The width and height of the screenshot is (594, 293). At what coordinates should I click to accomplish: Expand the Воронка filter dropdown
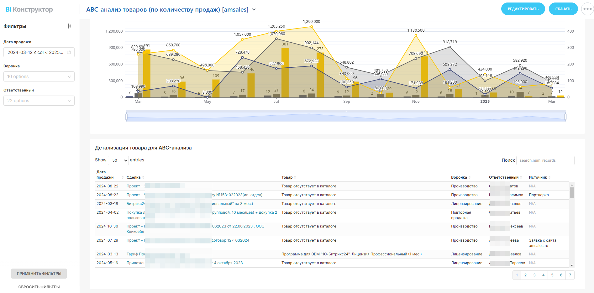pos(39,76)
